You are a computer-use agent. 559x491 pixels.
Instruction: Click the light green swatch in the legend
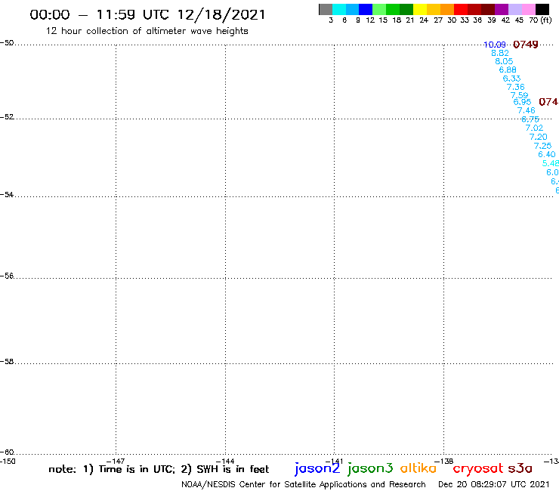point(379,9)
